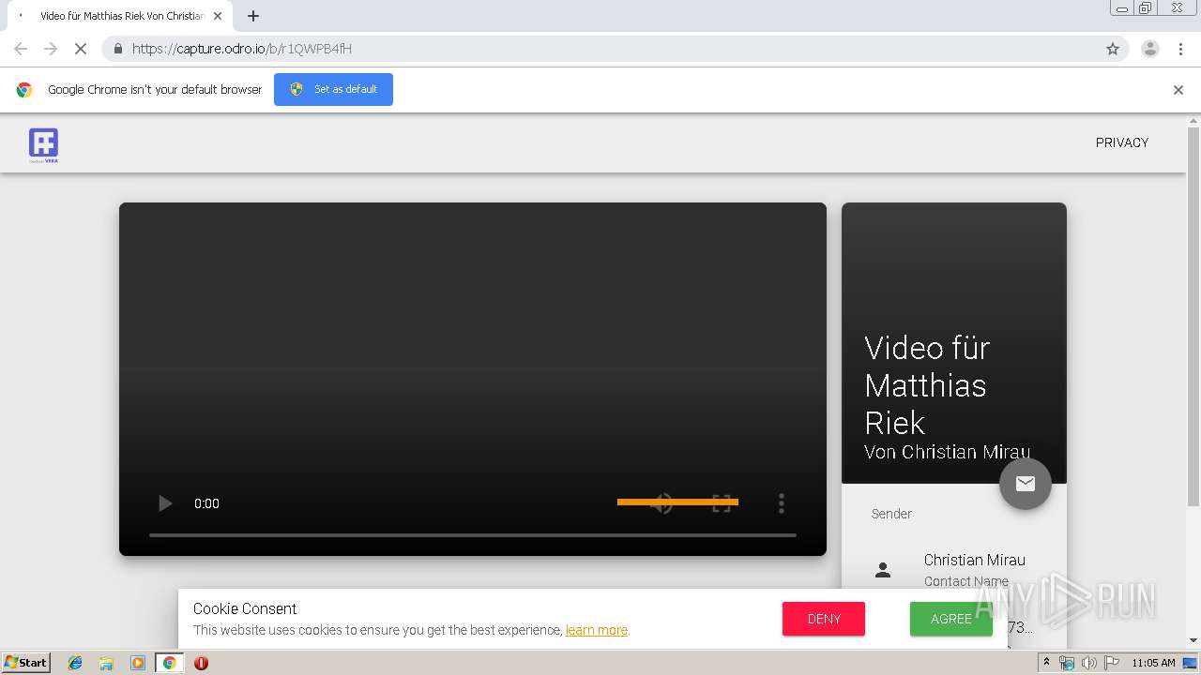Open Chrome three-dot menu

[1180, 49]
